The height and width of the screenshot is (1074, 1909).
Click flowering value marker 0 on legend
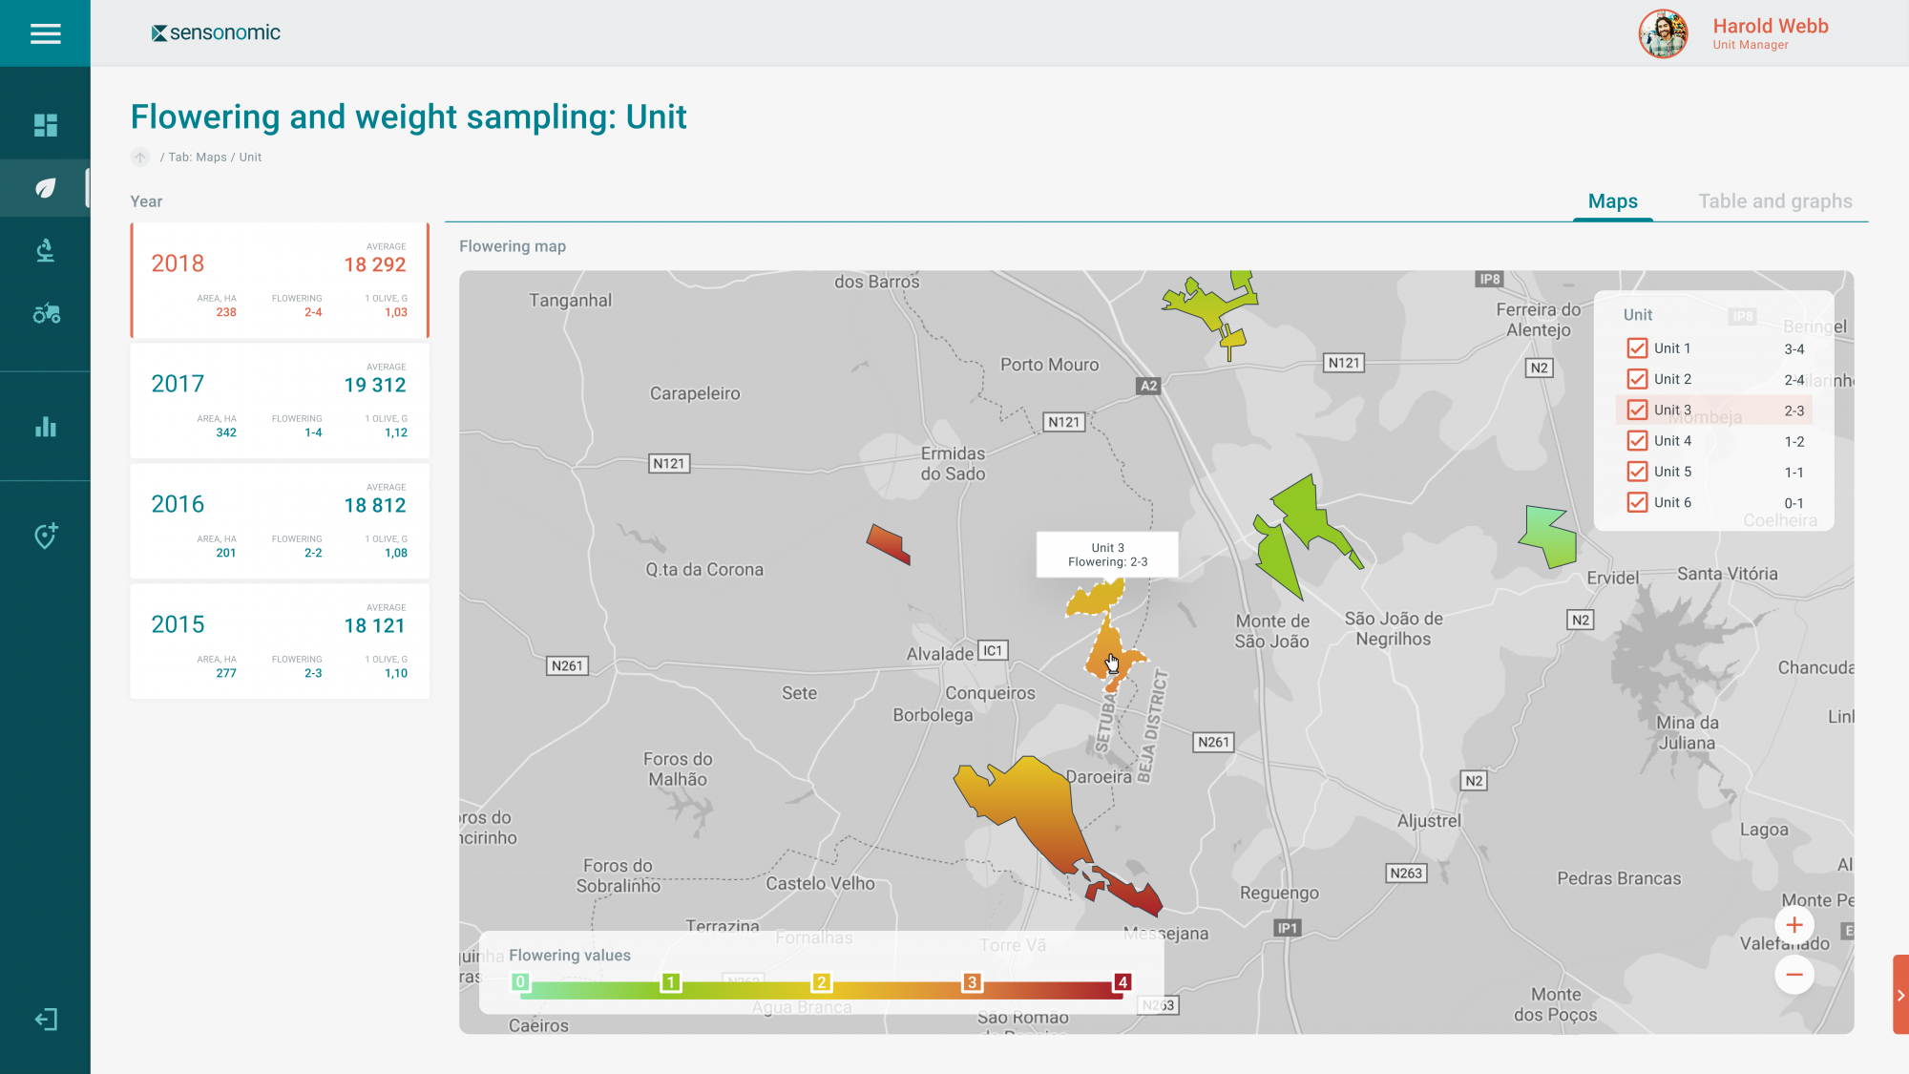(520, 982)
